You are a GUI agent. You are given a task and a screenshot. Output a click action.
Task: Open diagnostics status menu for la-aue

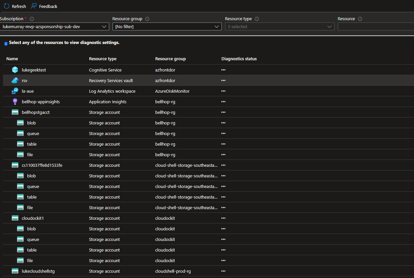(223, 91)
